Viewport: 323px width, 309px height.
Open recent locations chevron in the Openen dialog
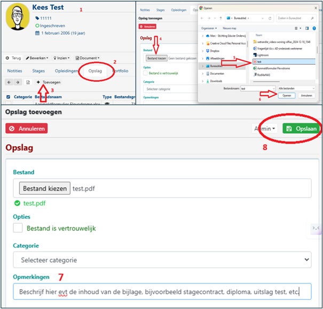pos(215,18)
